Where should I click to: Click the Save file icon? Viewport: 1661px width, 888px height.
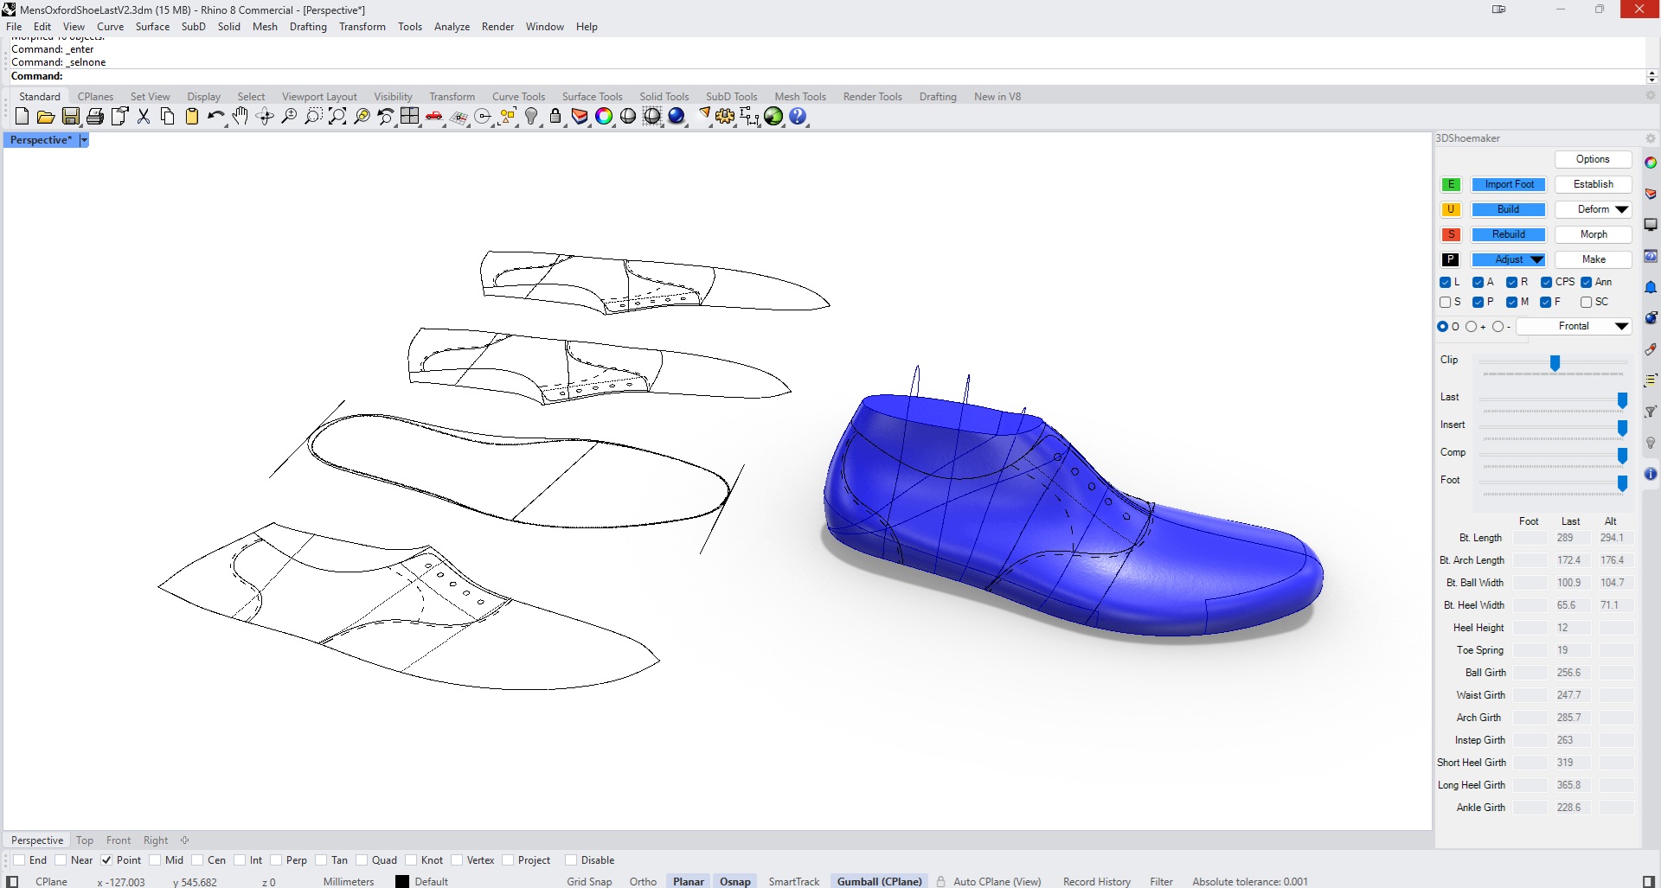pos(71,117)
